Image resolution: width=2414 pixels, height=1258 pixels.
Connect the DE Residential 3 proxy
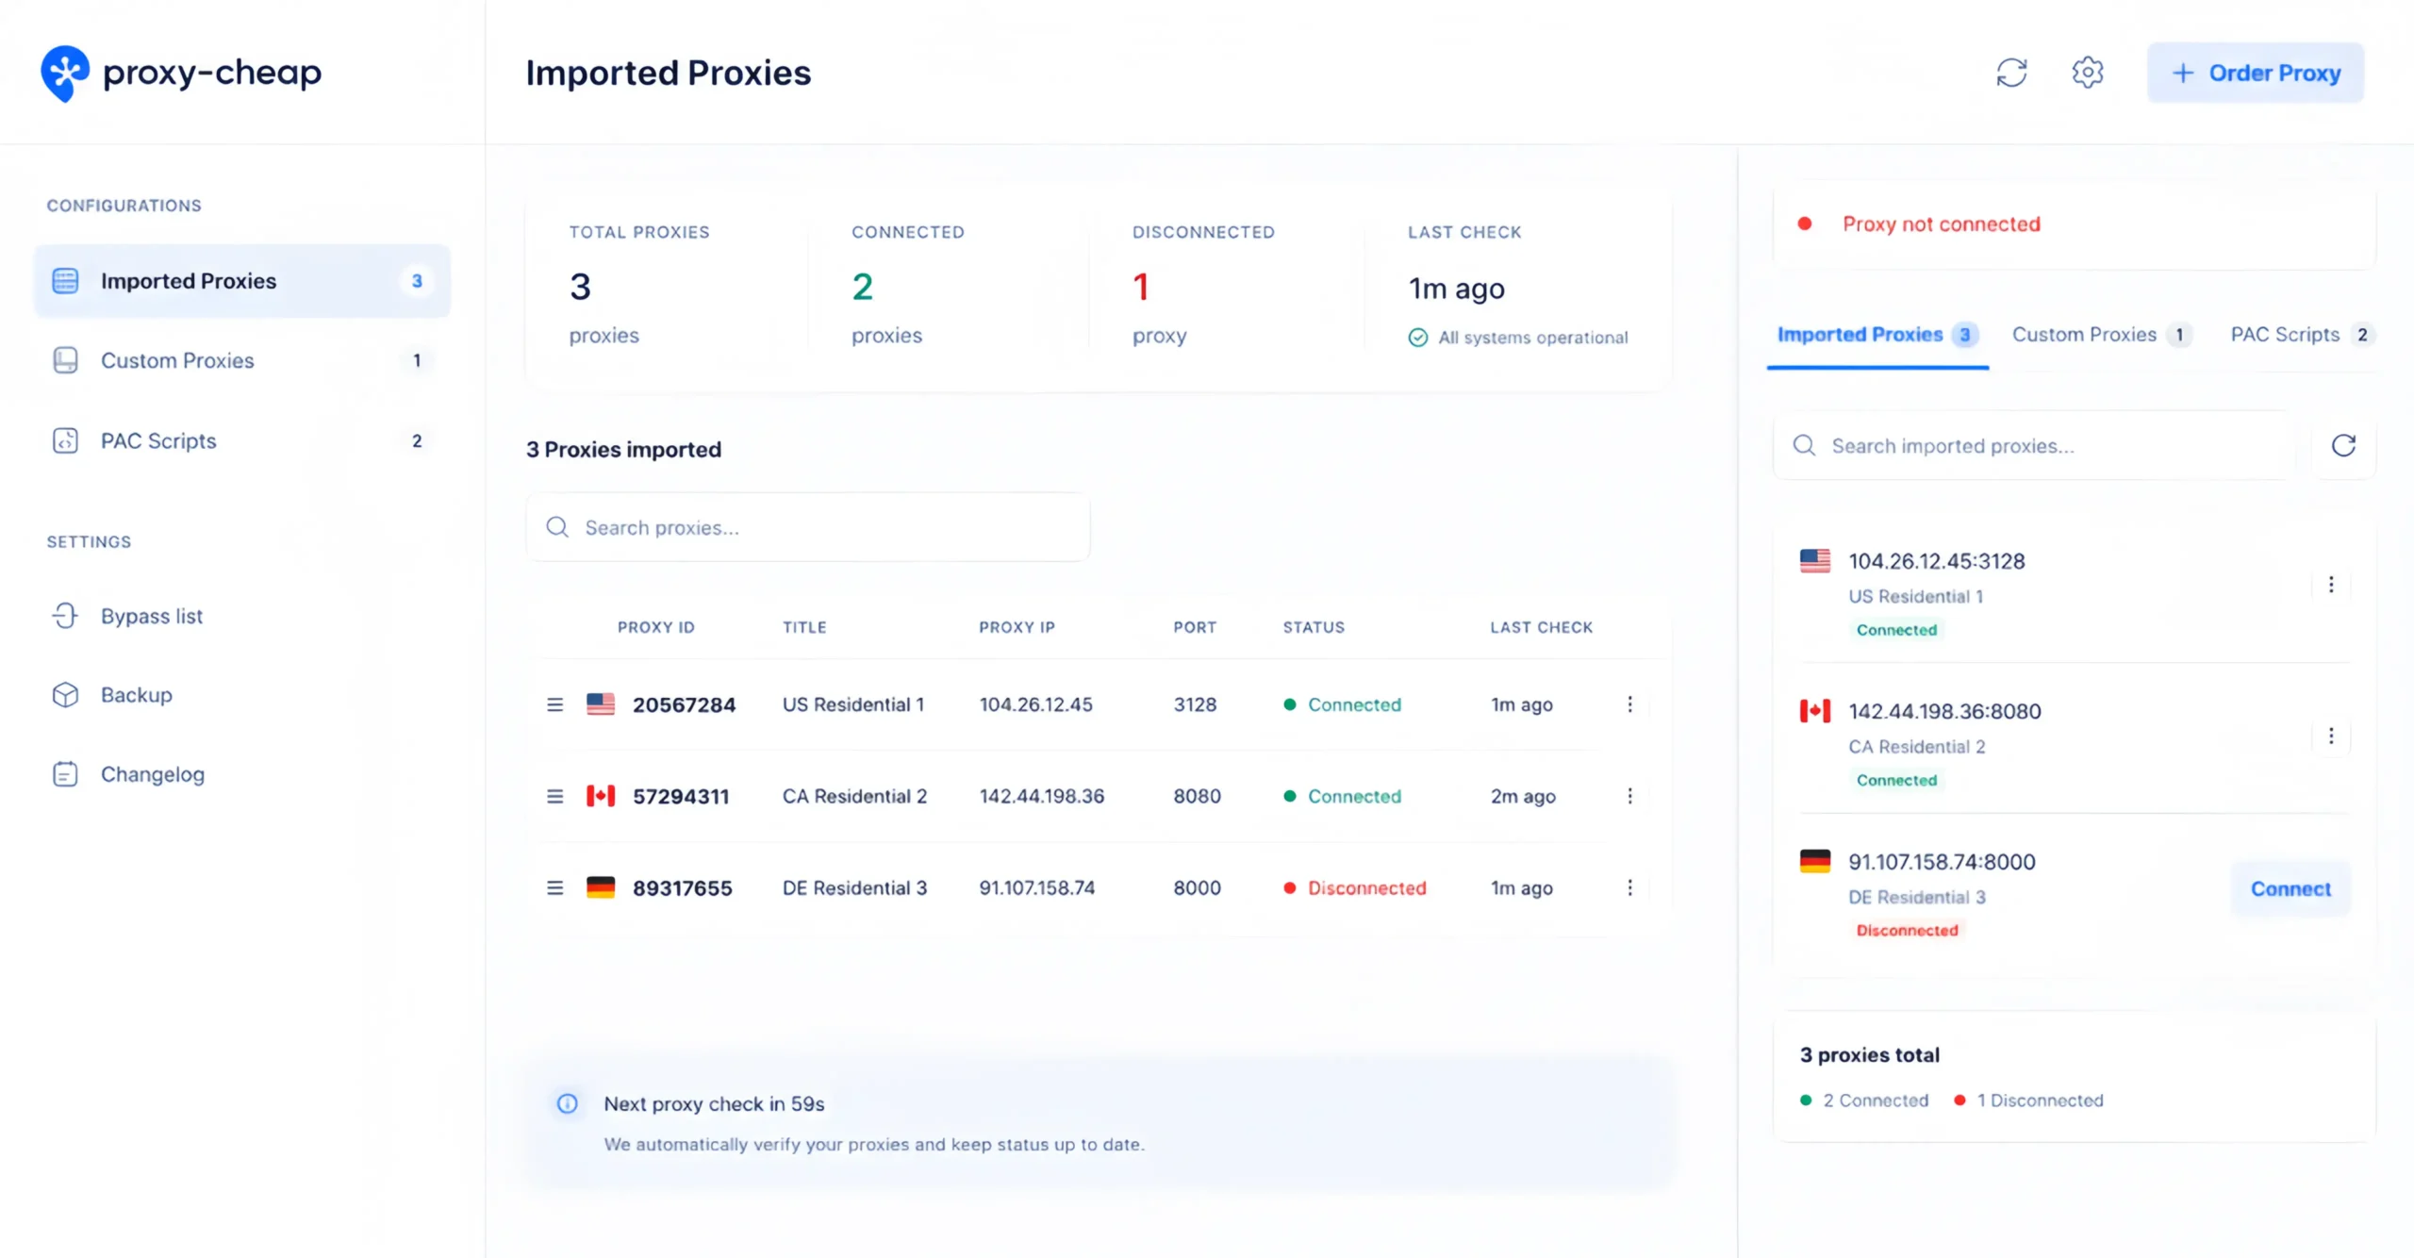(2290, 888)
